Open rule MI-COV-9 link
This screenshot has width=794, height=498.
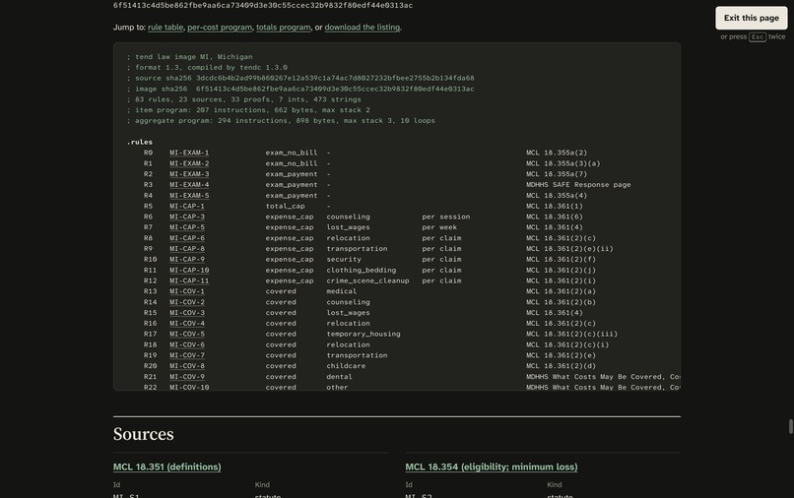click(x=187, y=377)
